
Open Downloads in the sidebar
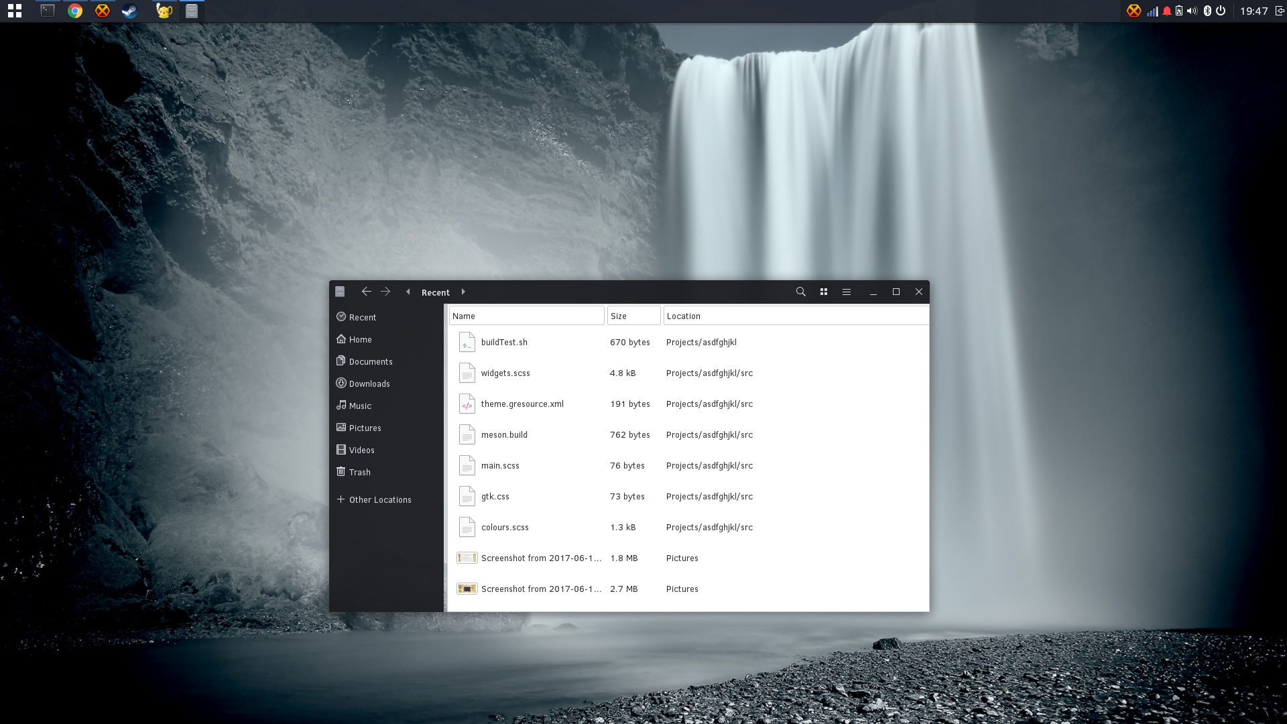click(x=386, y=383)
